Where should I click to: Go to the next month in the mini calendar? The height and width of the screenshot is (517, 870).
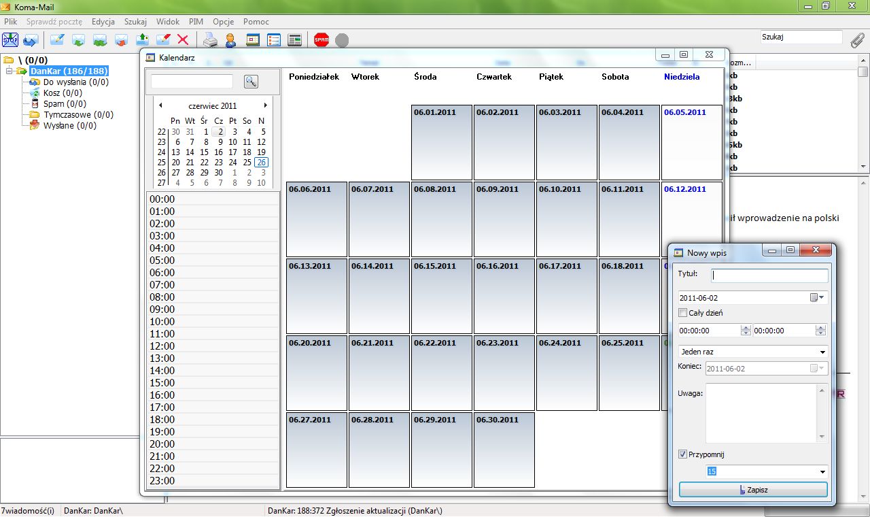click(265, 105)
